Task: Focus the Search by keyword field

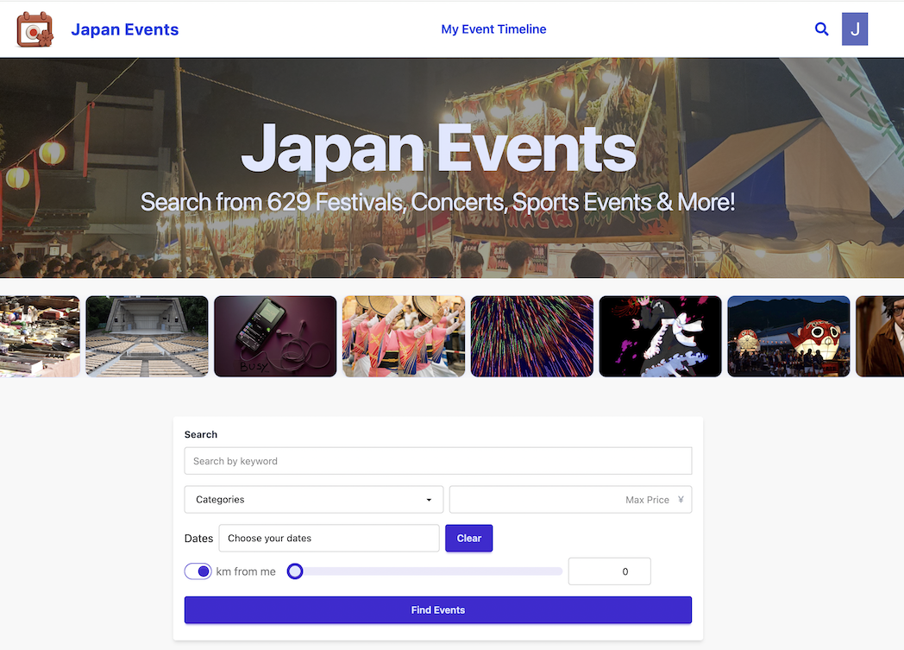Action: click(438, 461)
